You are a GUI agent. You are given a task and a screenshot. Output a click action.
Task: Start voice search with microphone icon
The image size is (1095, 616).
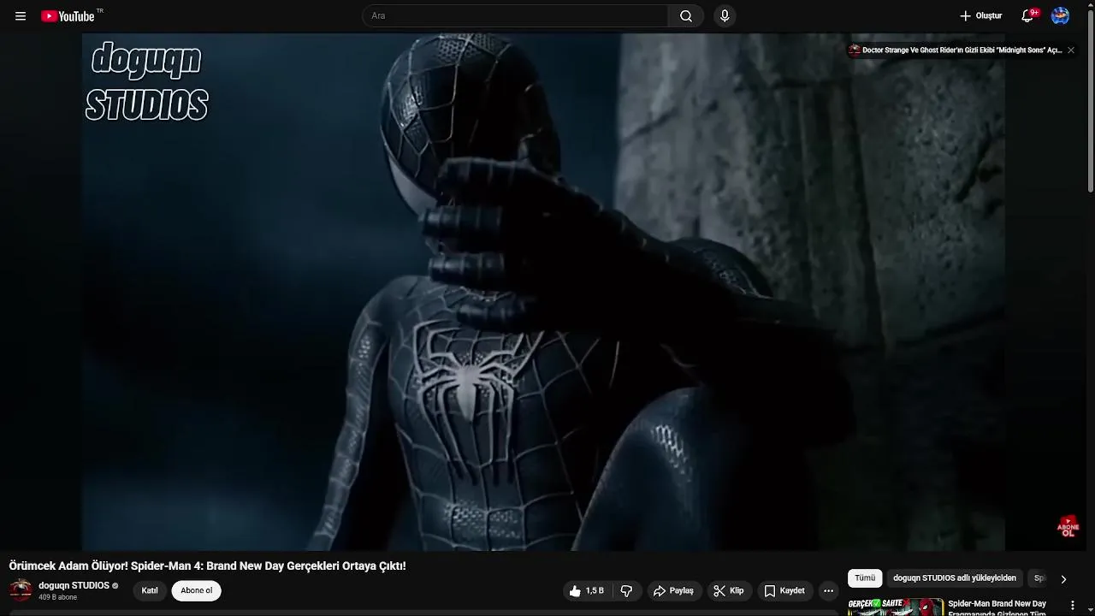(725, 16)
